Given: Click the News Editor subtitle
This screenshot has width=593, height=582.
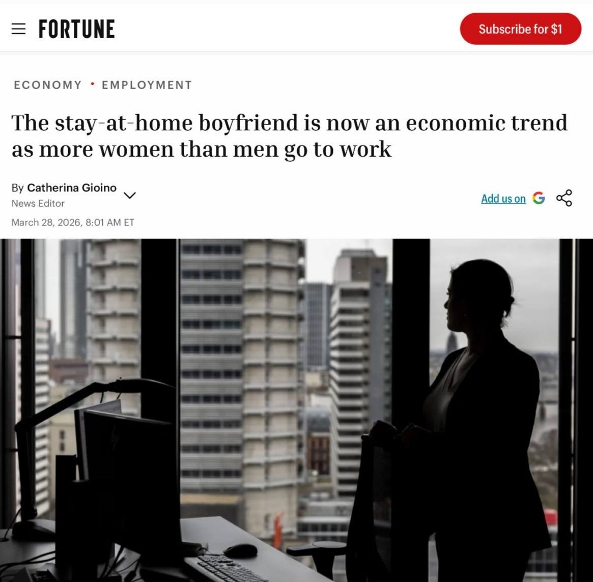Looking at the screenshot, I should pos(38,203).
